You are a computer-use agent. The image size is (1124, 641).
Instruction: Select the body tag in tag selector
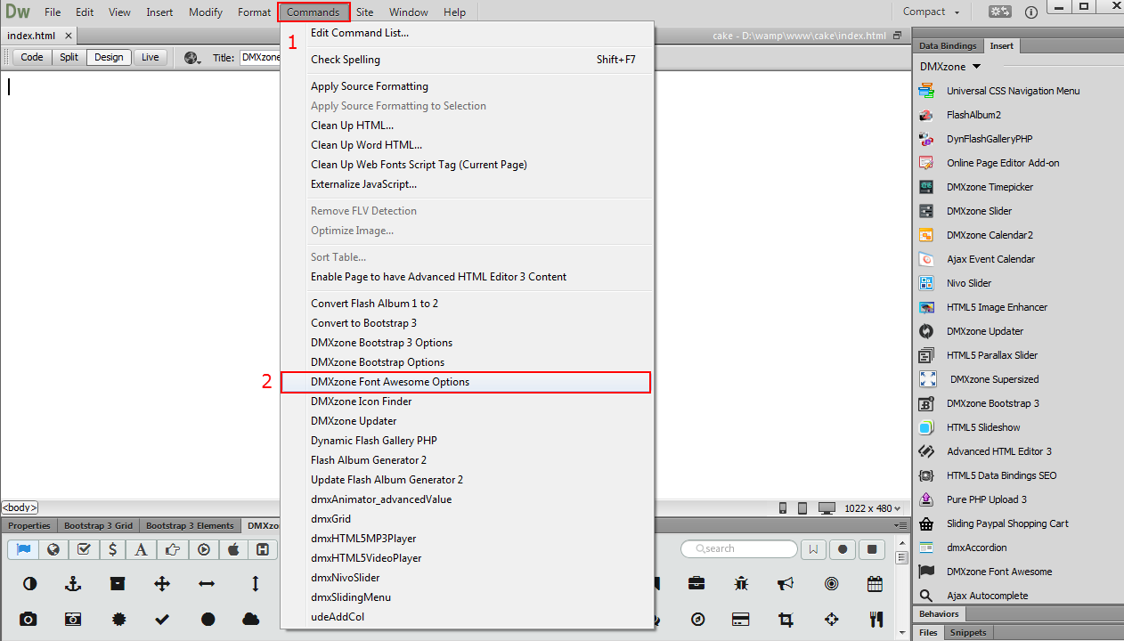pos(20,508)
